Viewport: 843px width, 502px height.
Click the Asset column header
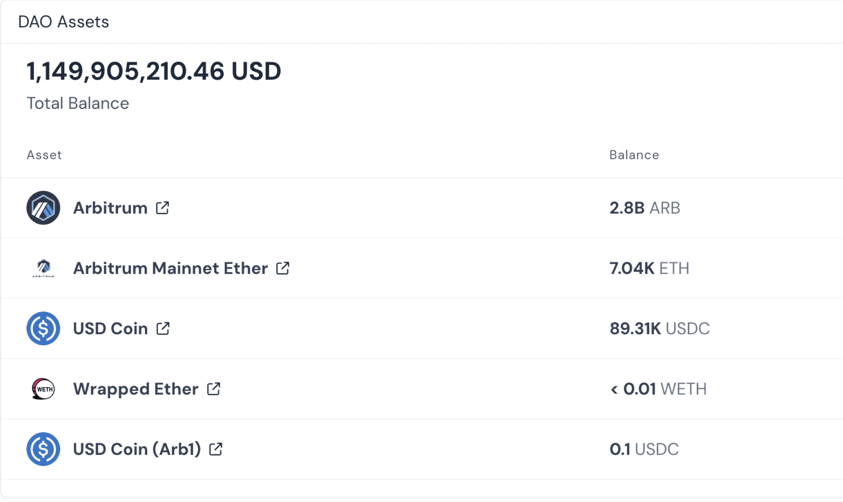point(44,155)
